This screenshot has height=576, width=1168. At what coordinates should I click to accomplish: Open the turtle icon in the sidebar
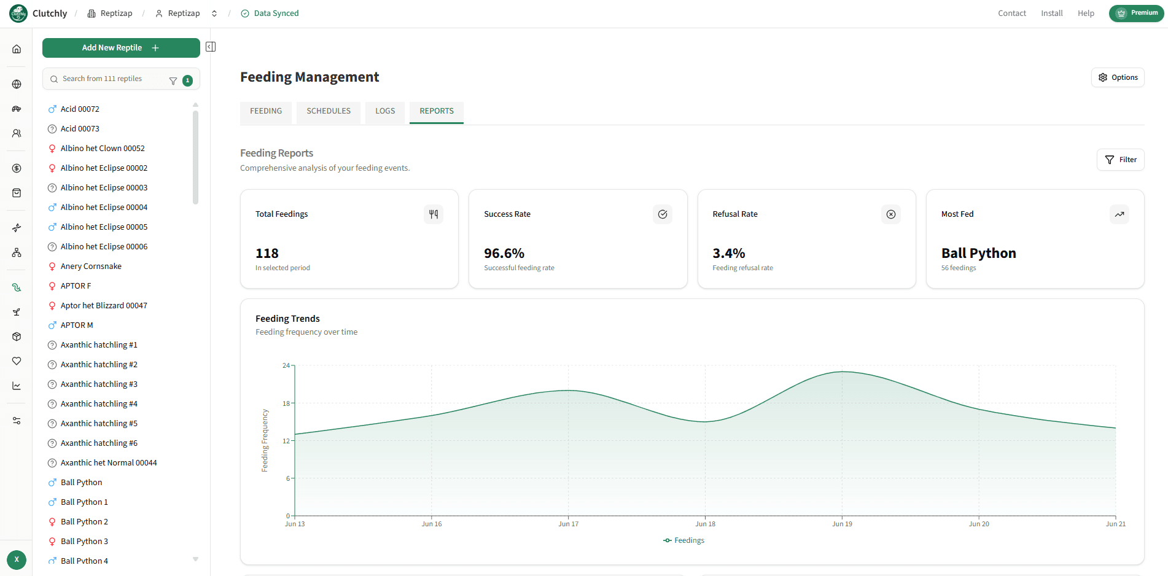click(17, 109)
